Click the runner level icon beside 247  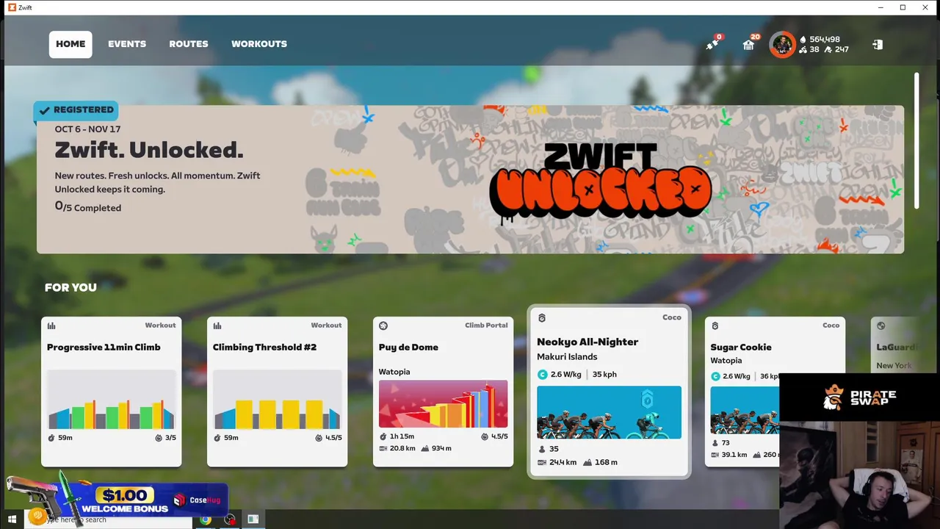coord(828,50)
